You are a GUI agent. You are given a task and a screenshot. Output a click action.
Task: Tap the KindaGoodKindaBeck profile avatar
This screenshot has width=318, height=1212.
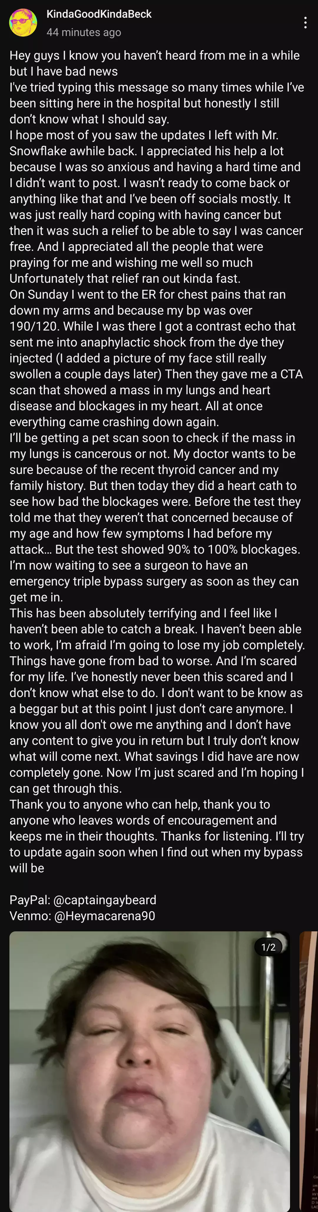pos(23,23)
